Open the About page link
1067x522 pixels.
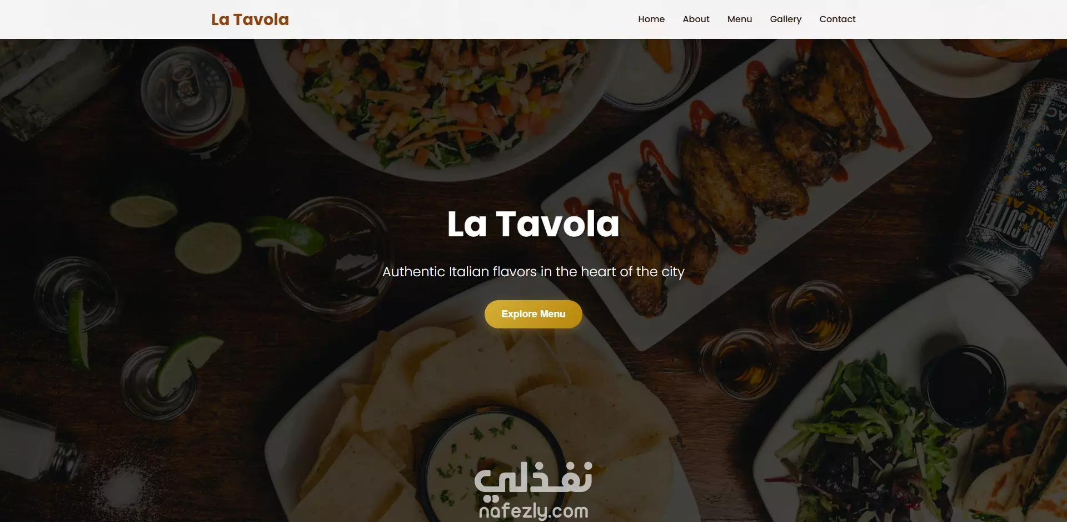(696, 19)
